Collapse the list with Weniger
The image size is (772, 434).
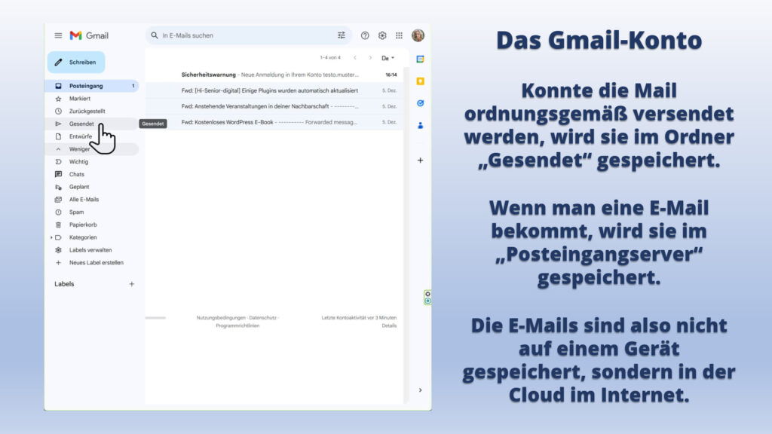78,149
